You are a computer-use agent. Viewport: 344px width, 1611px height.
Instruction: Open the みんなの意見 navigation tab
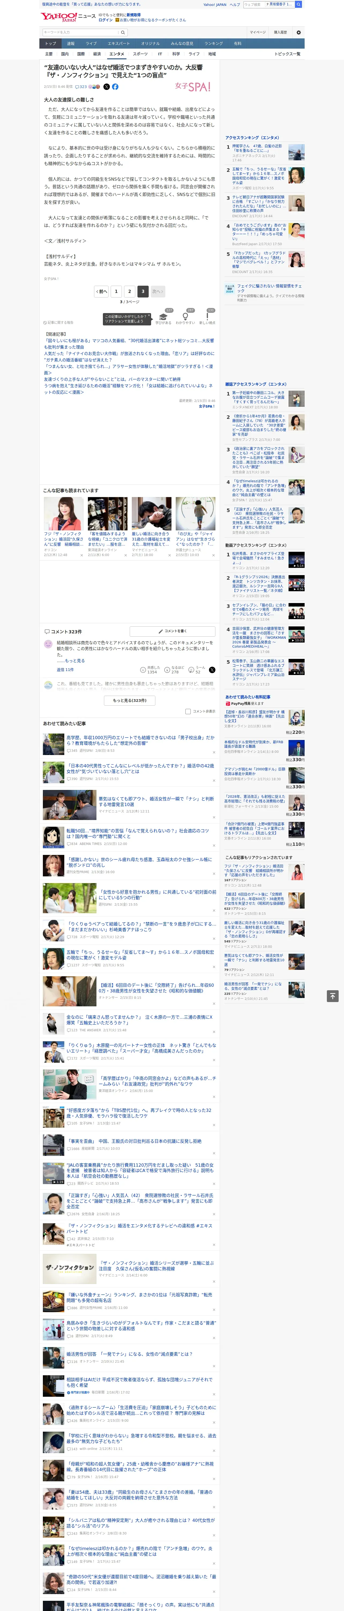point(182,44)
